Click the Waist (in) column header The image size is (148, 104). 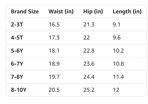pyautogui.click(x=61, y=11)
